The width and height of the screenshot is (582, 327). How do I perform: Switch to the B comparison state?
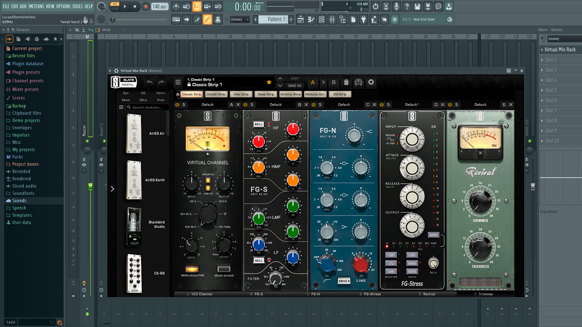coord(334,82)
